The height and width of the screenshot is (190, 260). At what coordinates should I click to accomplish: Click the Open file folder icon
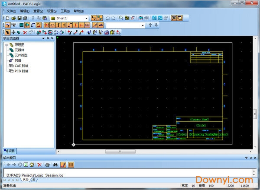point(13,18)
